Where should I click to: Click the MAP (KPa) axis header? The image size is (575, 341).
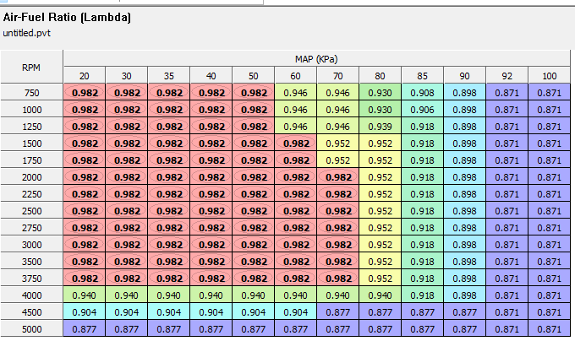coord(316,60)
